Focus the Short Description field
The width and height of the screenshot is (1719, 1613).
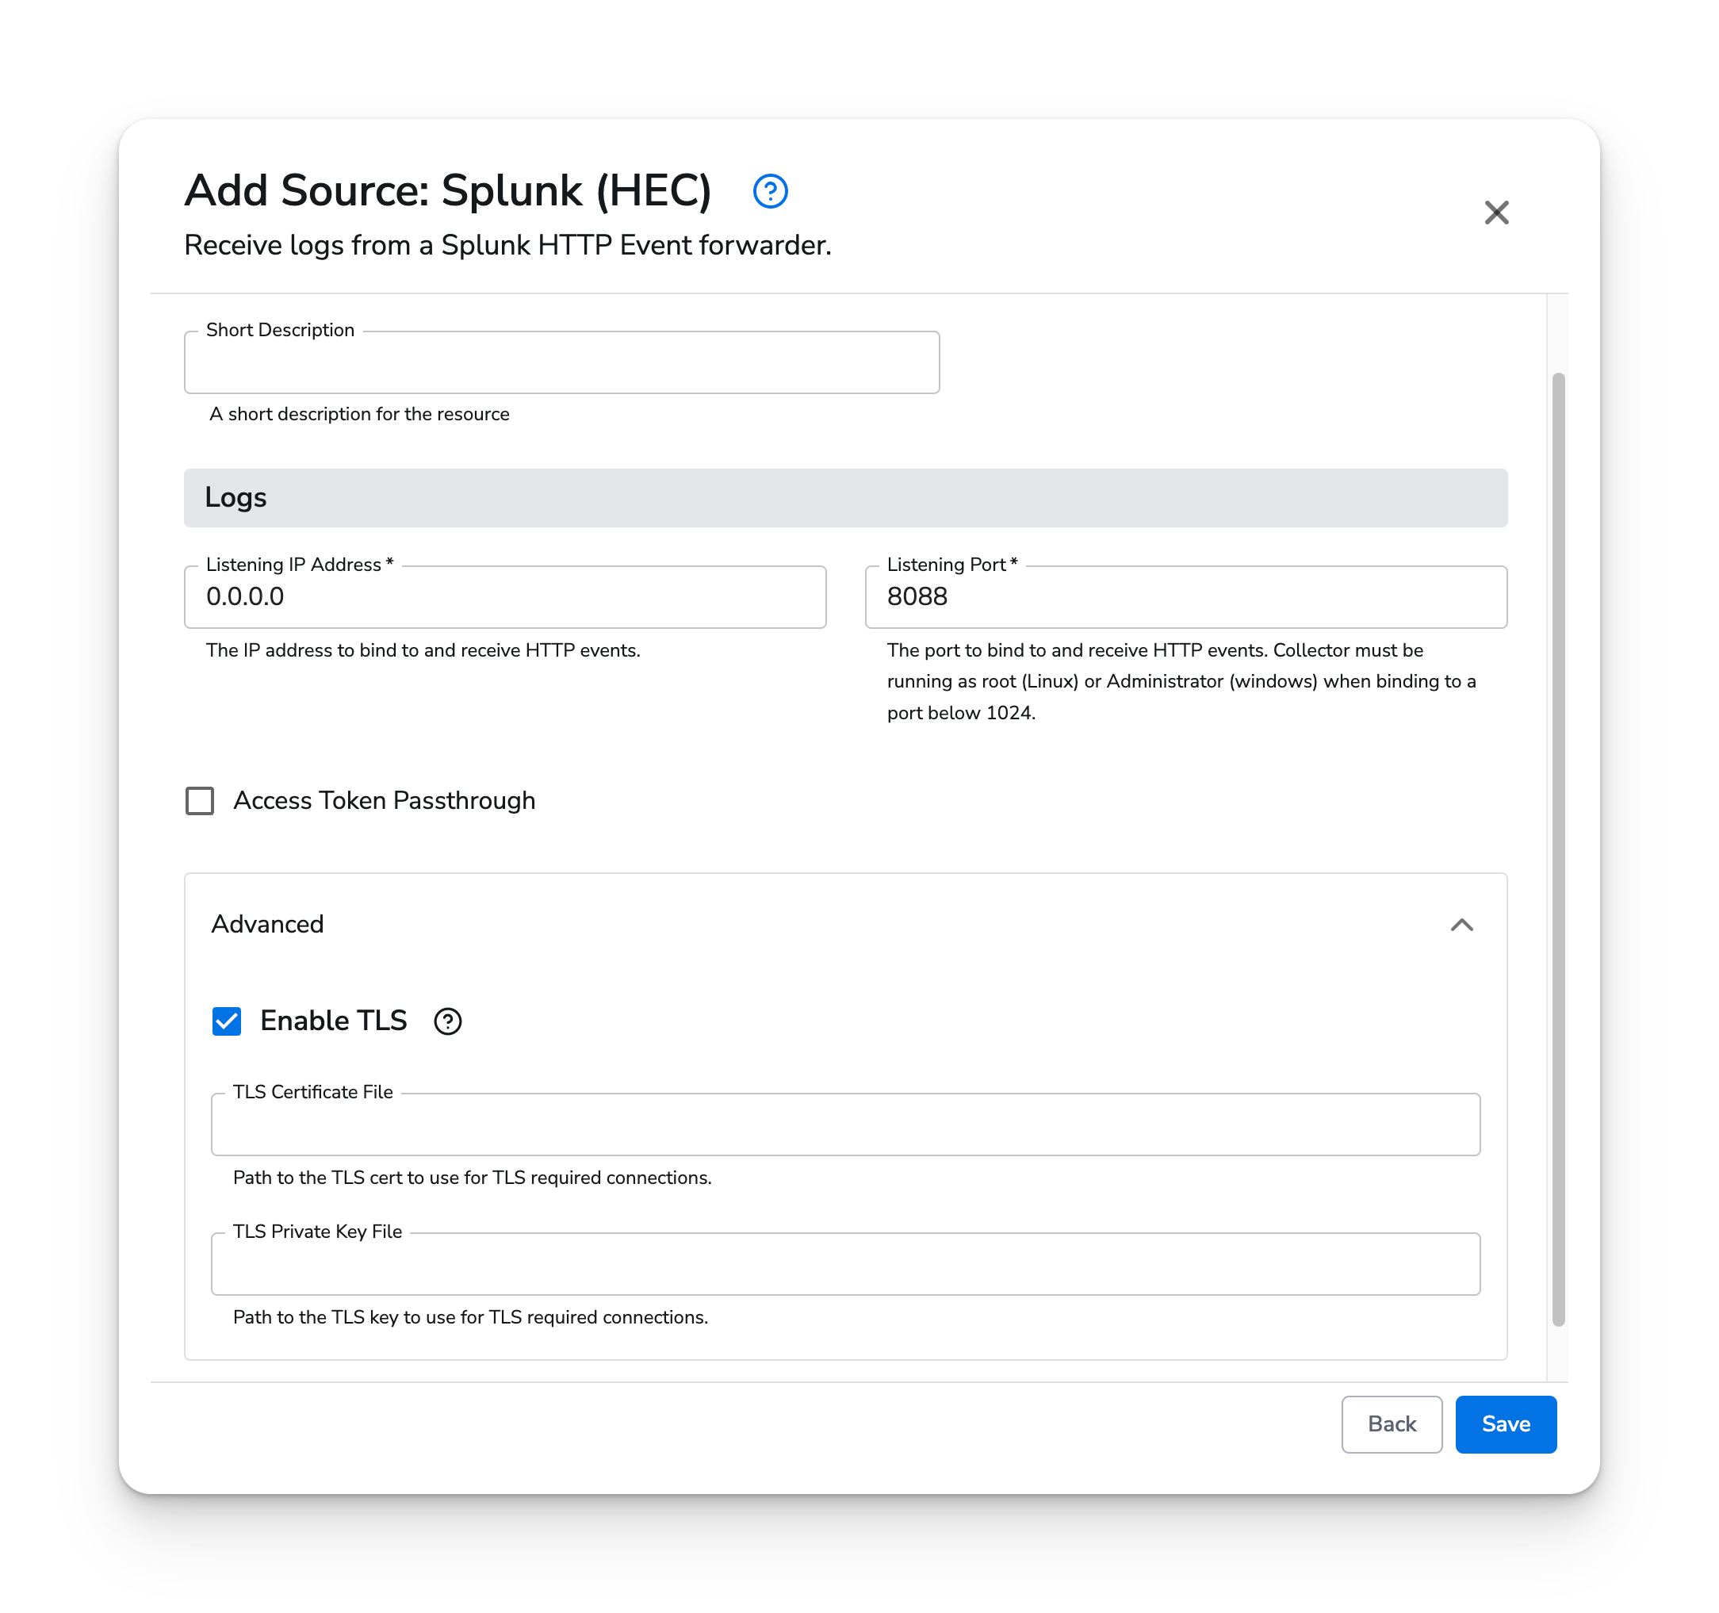562,362
